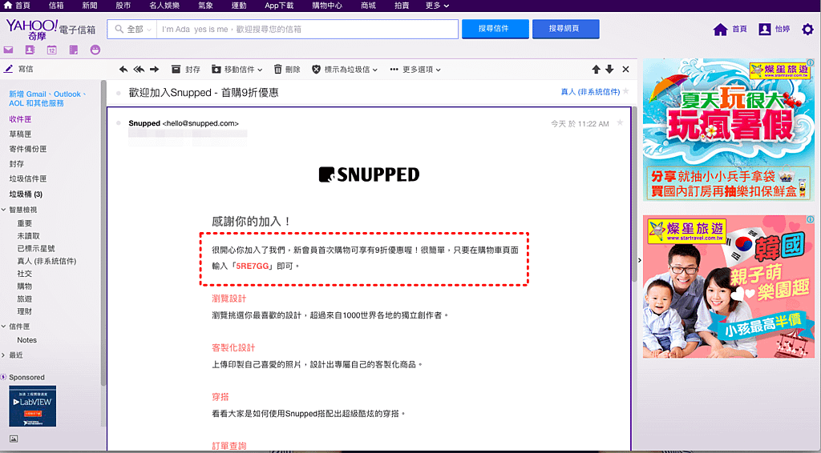Click the reply-all double arrow icon

(139, 70)
